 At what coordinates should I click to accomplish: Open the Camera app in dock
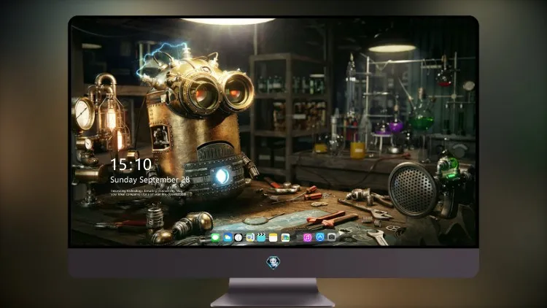click(332, 237)
